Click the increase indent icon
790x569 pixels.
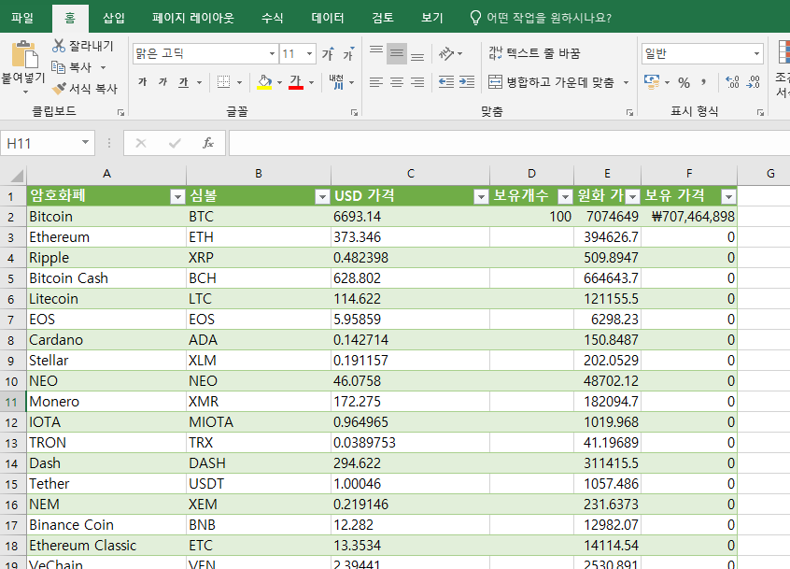467,82
